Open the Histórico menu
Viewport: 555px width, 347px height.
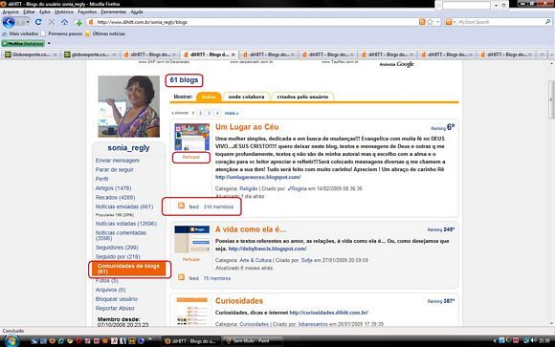(64, 11)
